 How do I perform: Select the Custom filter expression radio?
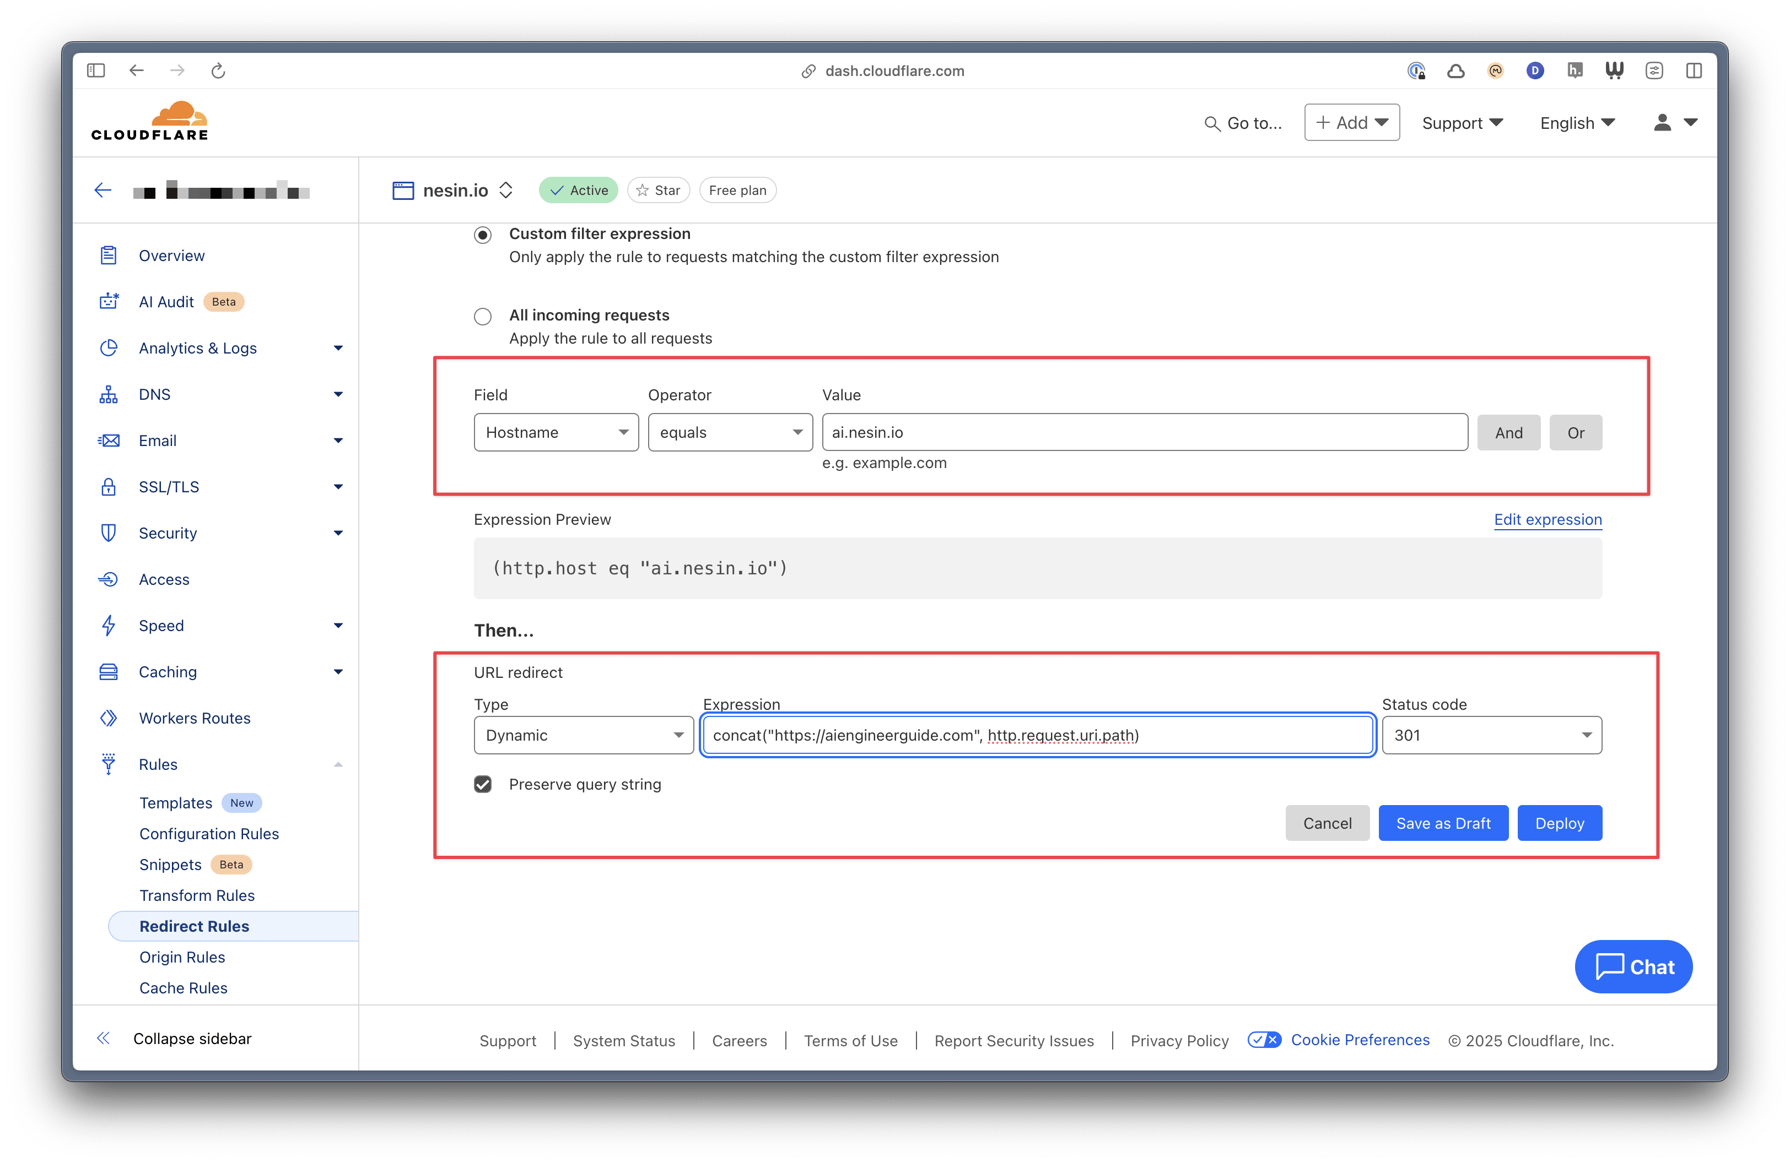pos(483,235)
